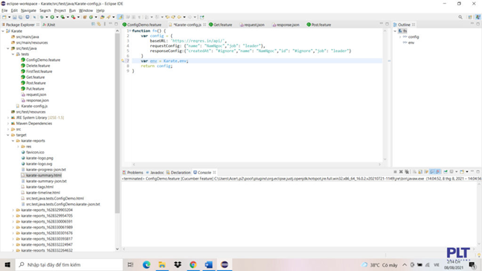Toggle Scroll Lock in Console toolbar
Viewport: 482px width, 271px height.
tap(420, 172)
